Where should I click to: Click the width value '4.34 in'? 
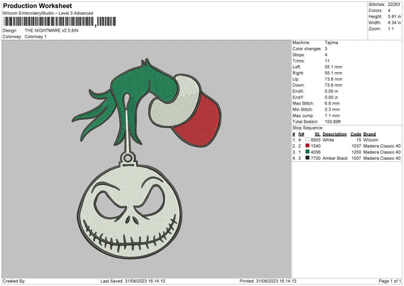[x=394, y=23]
